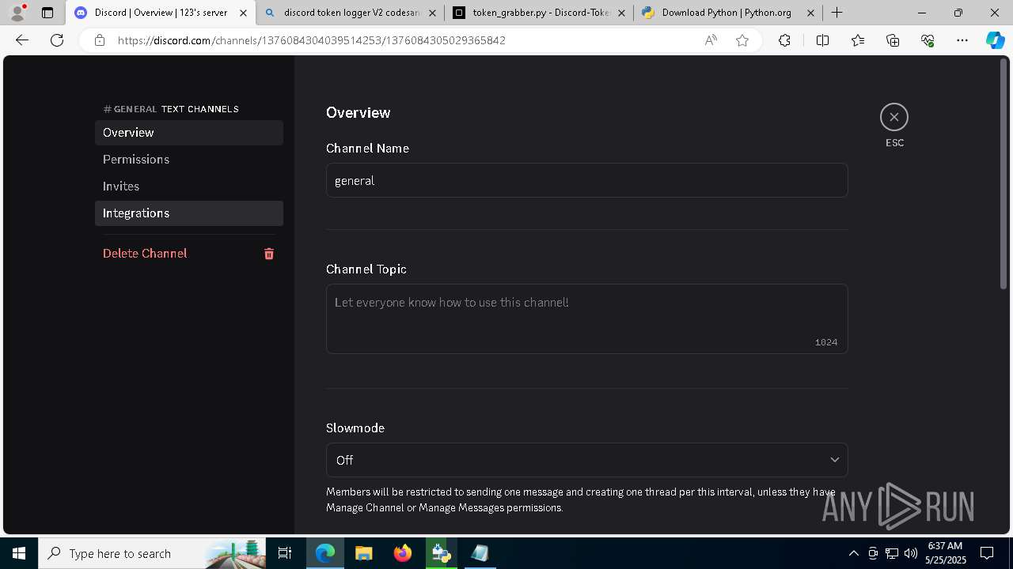Open Edge Settings and more menu
The image size is (1013, 569).
[962, 40]
